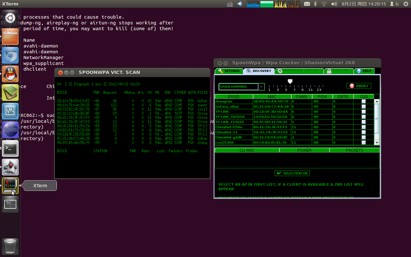Open the QQ penguin app in launcher
The height and width of the screenshot is (257, 411).
tap(10, 74)
